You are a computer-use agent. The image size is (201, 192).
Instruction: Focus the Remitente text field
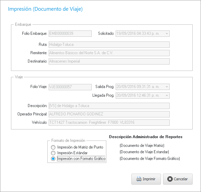[x=109, y=53]
